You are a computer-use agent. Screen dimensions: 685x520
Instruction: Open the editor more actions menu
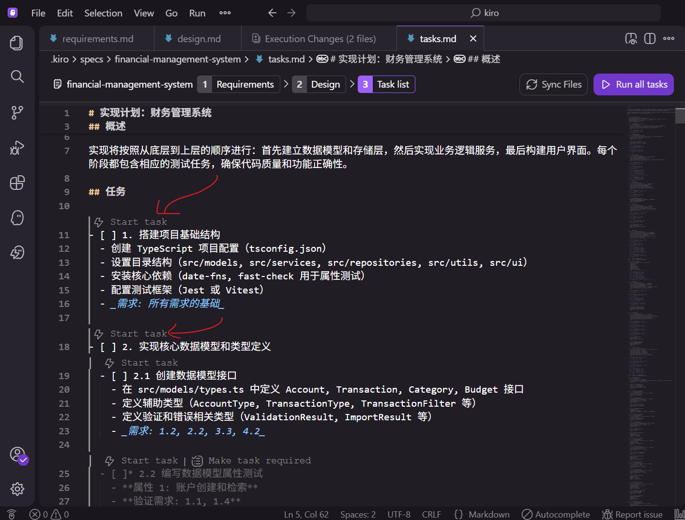coord(669,38)
